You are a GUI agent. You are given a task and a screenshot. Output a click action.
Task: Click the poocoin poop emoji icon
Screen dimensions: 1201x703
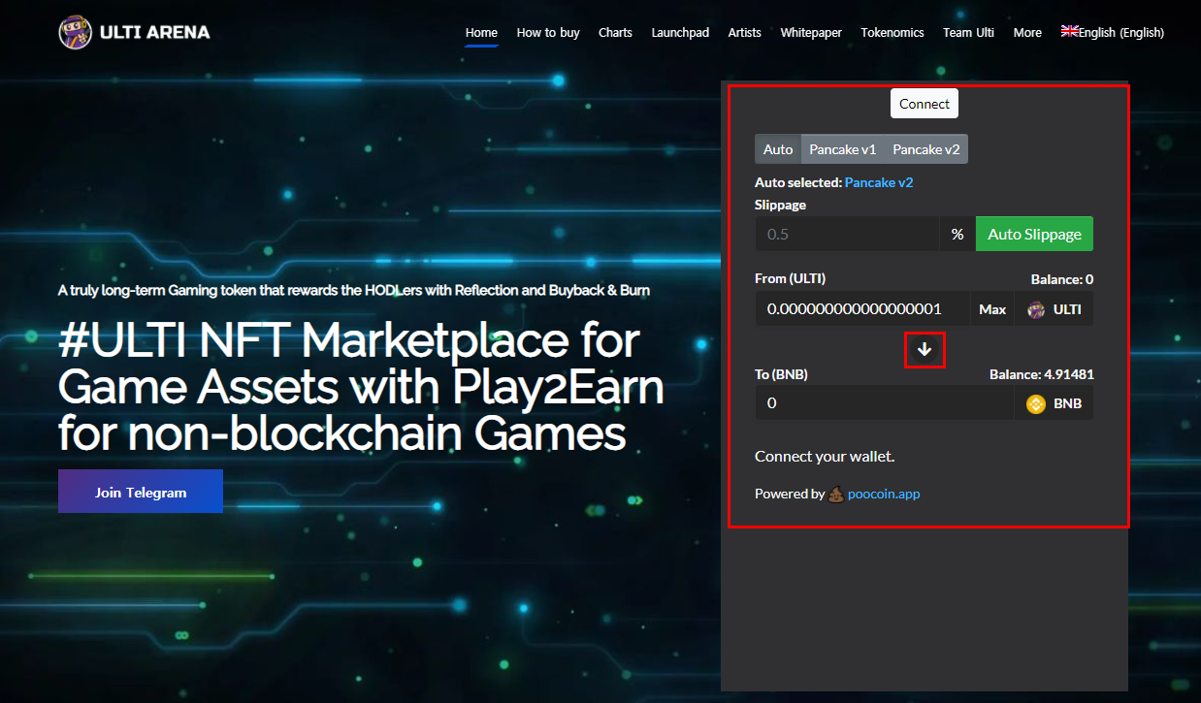[836, 494]
